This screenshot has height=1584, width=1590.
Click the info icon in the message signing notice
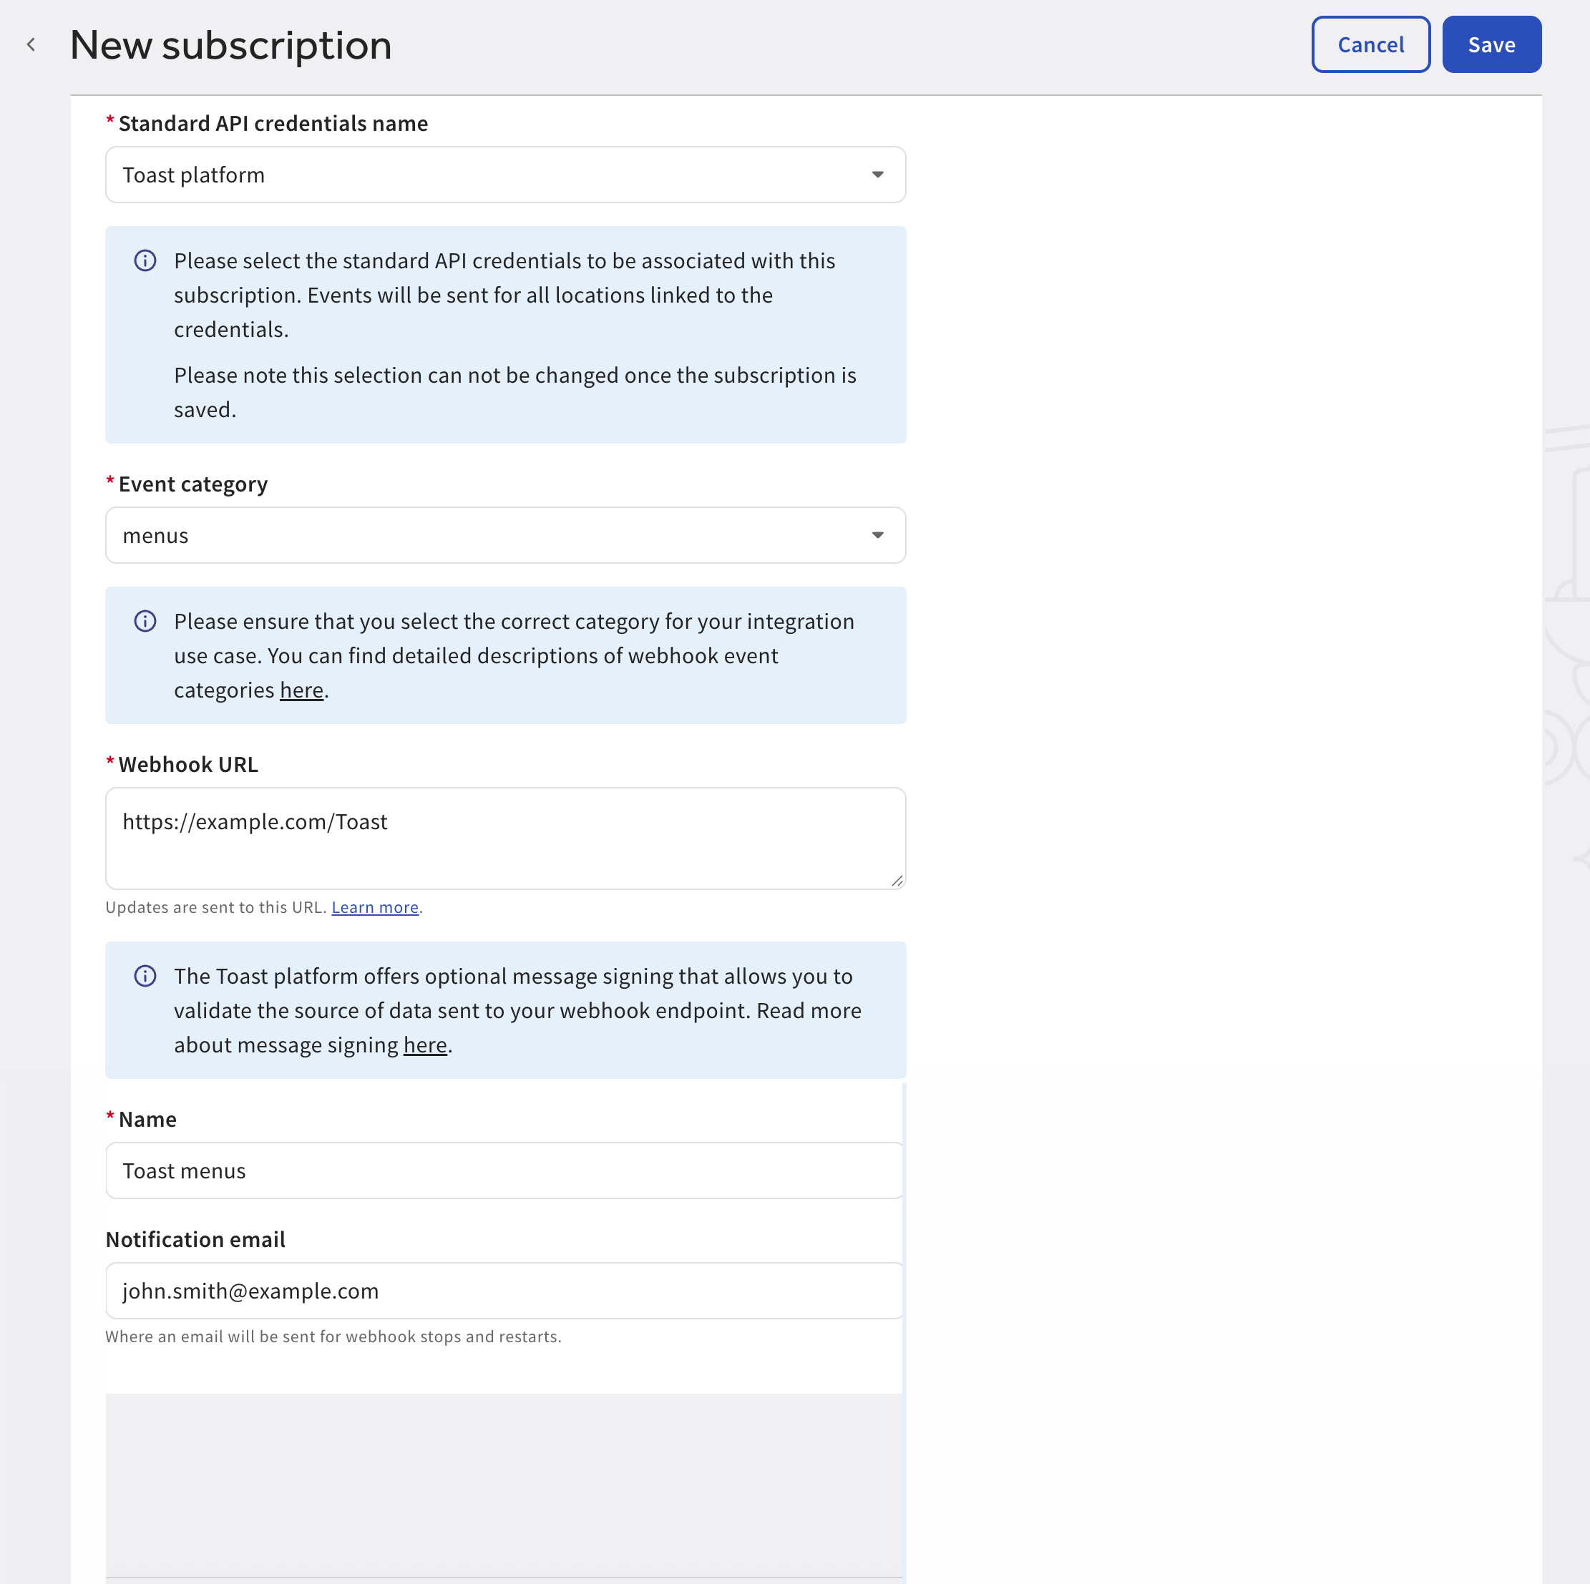145,976
